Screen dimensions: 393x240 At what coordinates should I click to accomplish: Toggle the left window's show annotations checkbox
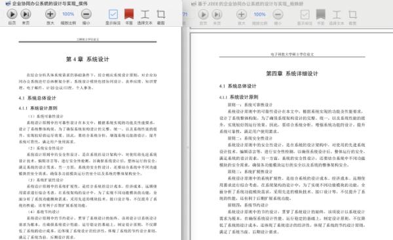tap(113, 14)
